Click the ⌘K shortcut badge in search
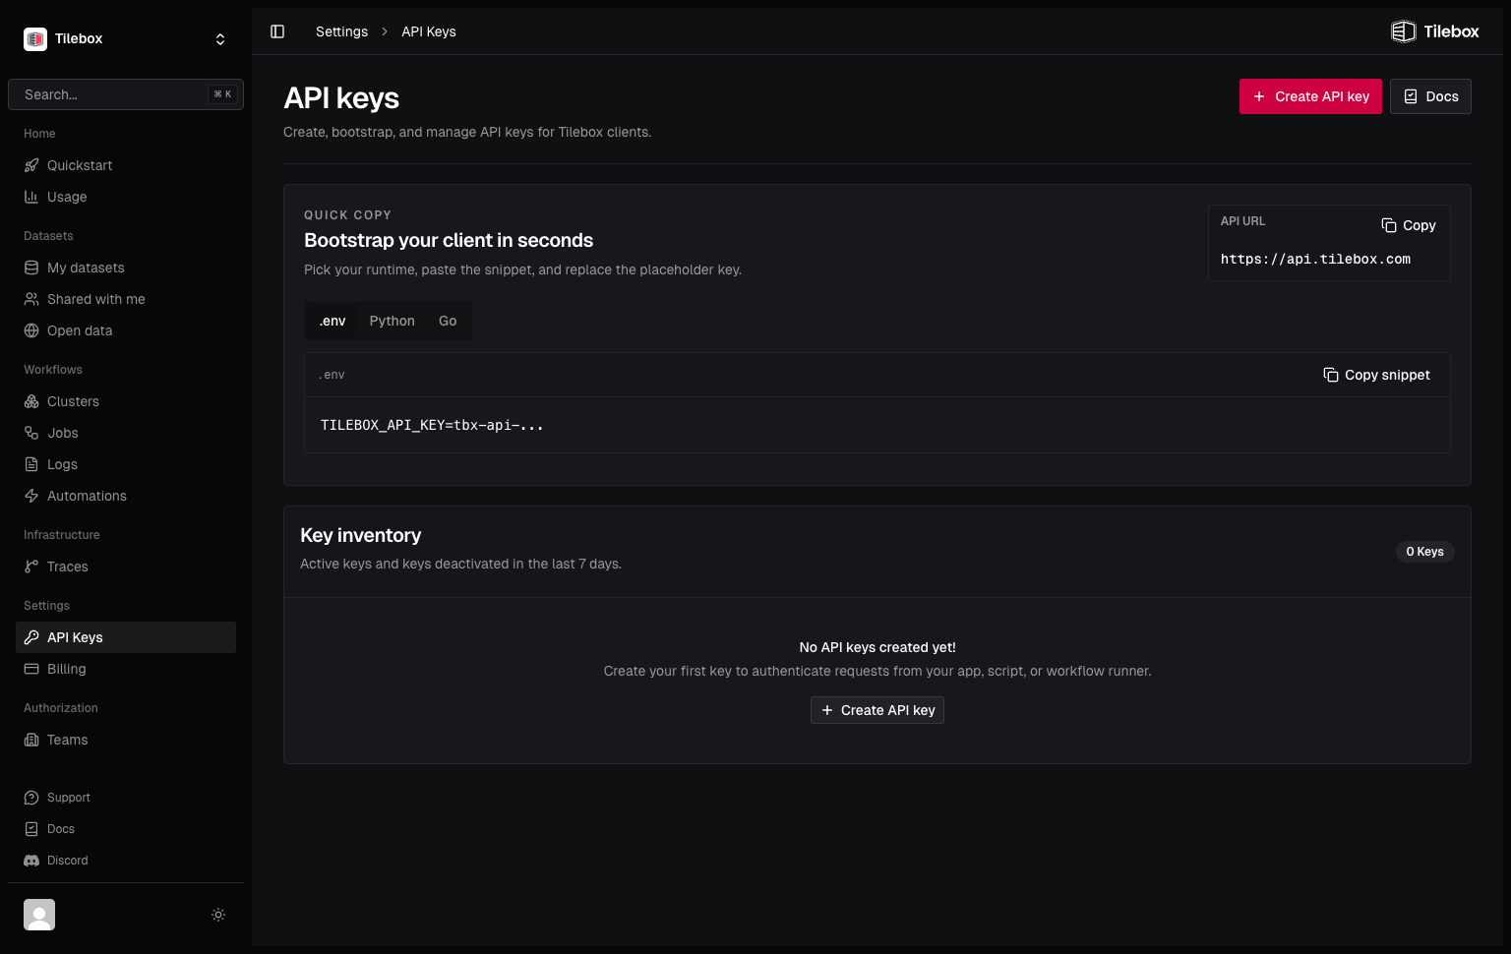This screenshot has height=954, width=1511. 223,94
